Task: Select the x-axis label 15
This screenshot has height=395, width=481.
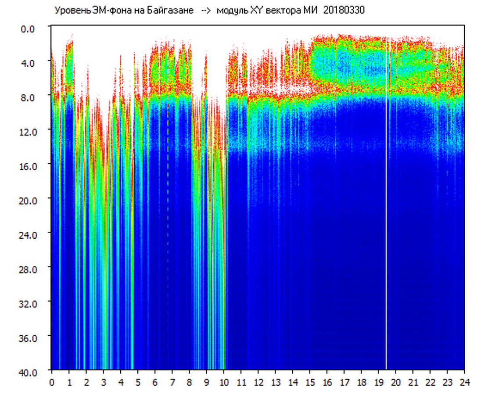Action: pos(310,382)
